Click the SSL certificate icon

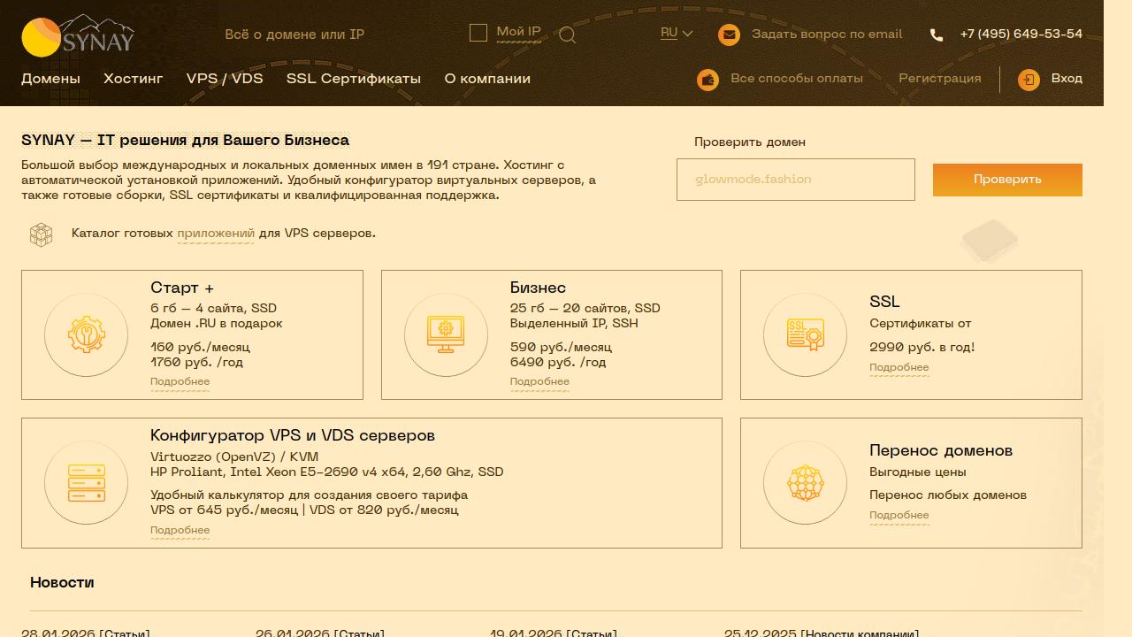805,334
